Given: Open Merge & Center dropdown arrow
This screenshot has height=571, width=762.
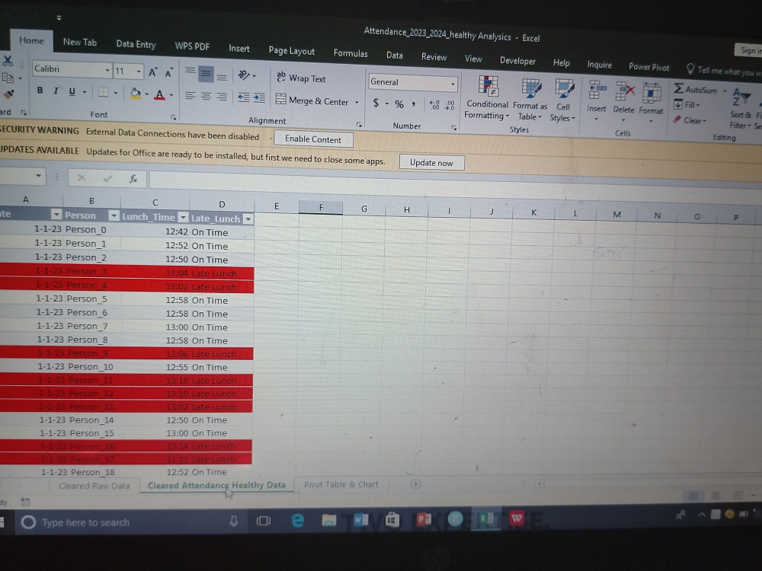Looking at the screenshot, I should coord(357,103).
